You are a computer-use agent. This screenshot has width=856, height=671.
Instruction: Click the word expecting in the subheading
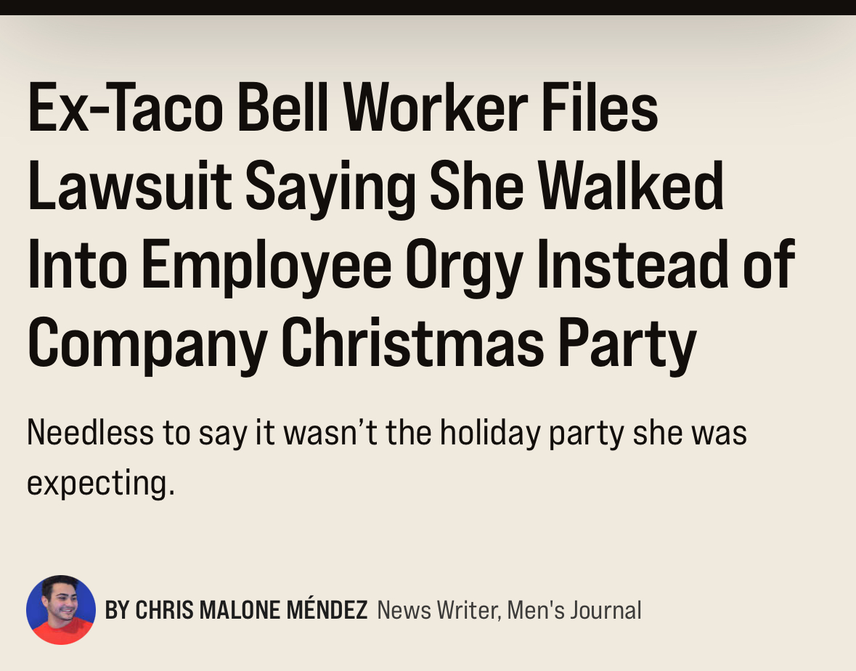pos(101,483)
